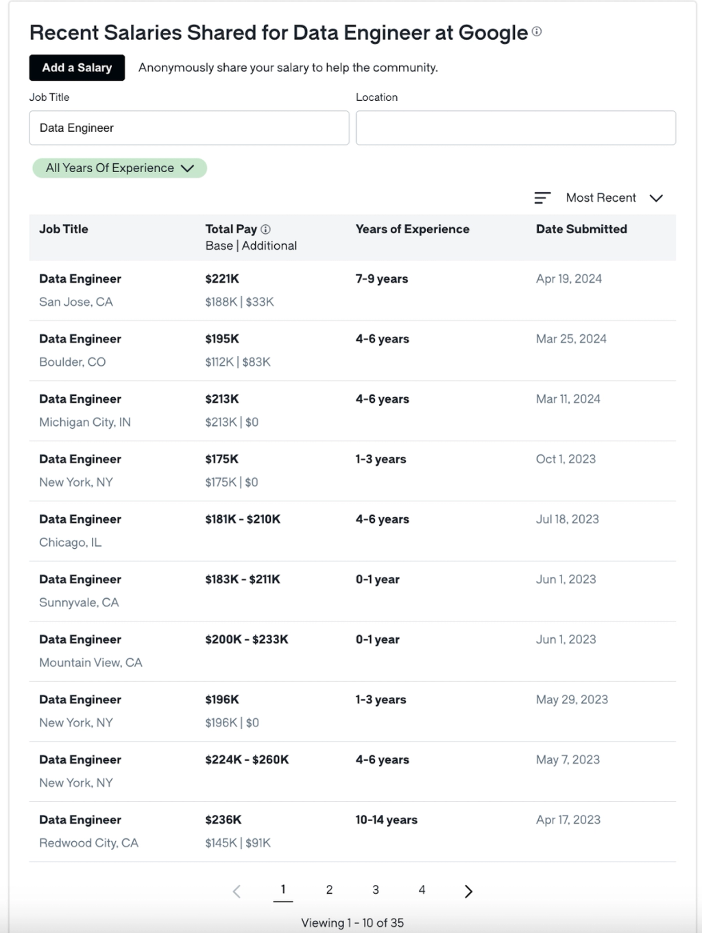This screenshot has width=702, height=933.
Task: Click the currently active page 1
Action: click(x=284, y=890)
